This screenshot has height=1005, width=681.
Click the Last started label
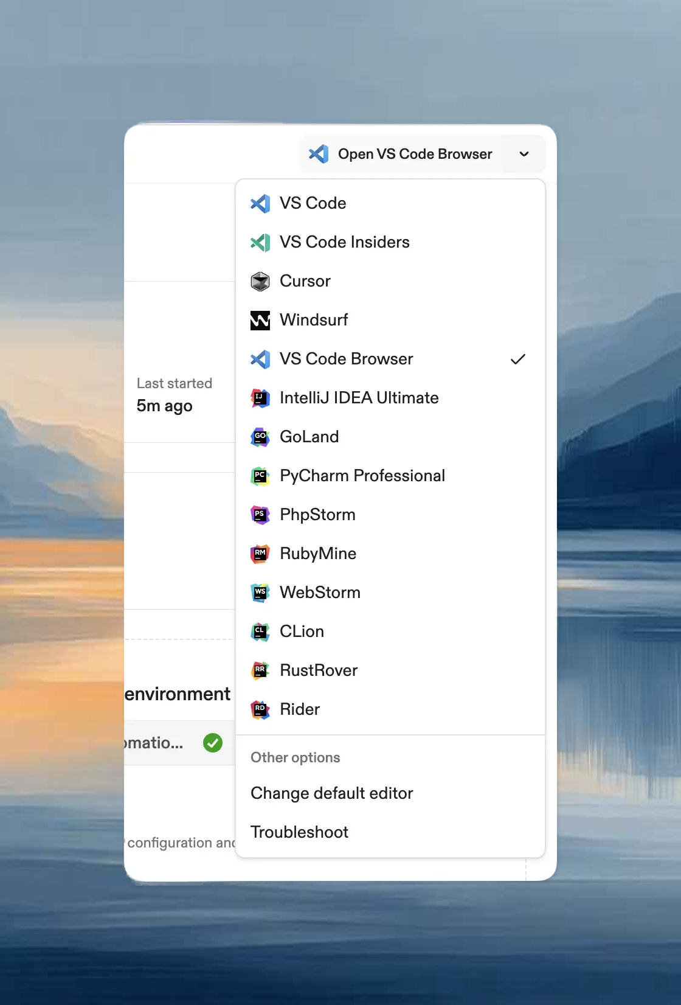coord(175,383)
